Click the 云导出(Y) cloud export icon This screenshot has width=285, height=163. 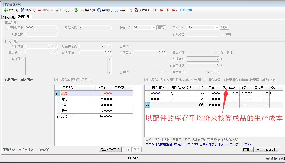[x=117, y=10]
